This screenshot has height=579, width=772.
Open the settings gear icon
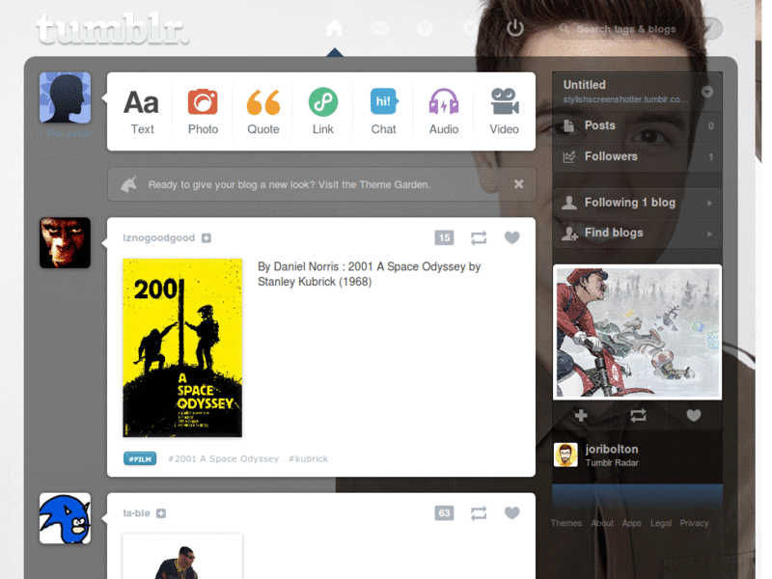coord(470,28)
